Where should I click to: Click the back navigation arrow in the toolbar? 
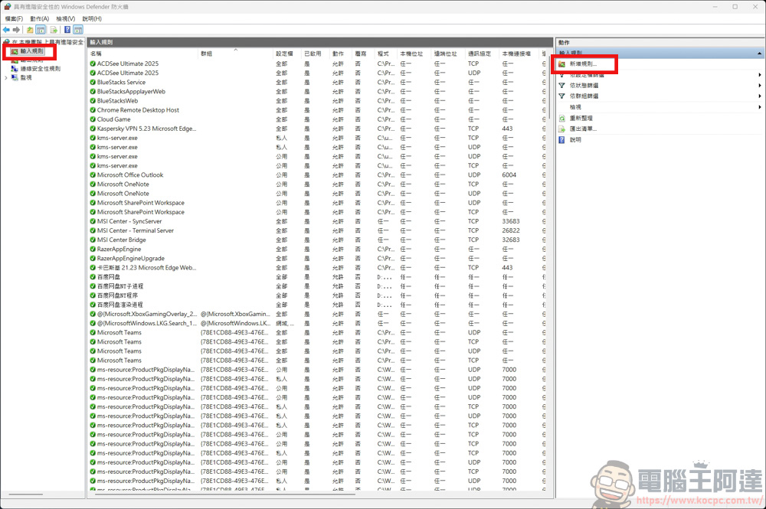point(5,30)
